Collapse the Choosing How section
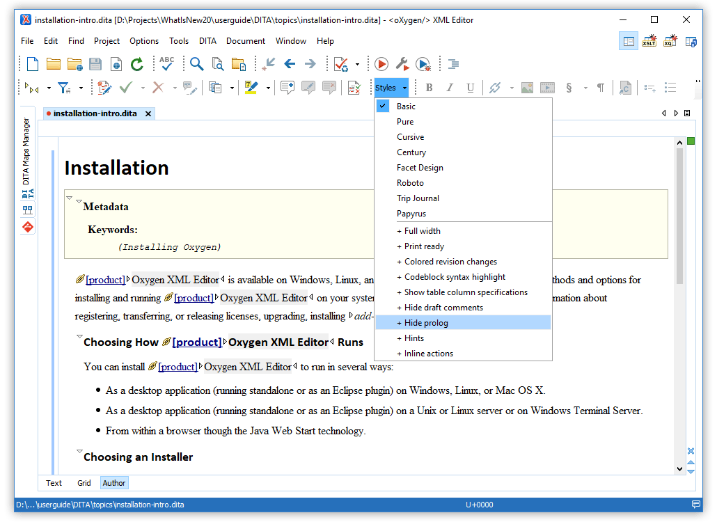The height and width of the screenshot is (522, 717). pos(79,336)
